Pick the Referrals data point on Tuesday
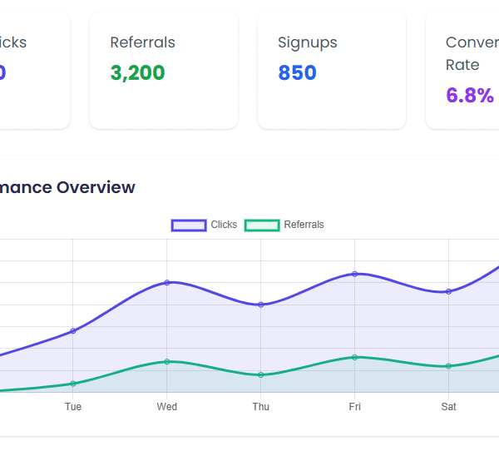The height and width of the screenshot is (451, 499). point(73,384)
